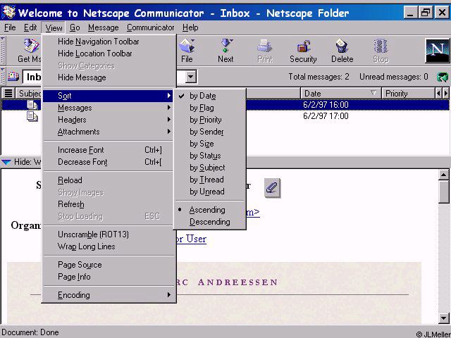Image resolution: width=451 pixels, height=338 pixels.
Task: Select sort by Sender
Action: click(x=210, y=132)
